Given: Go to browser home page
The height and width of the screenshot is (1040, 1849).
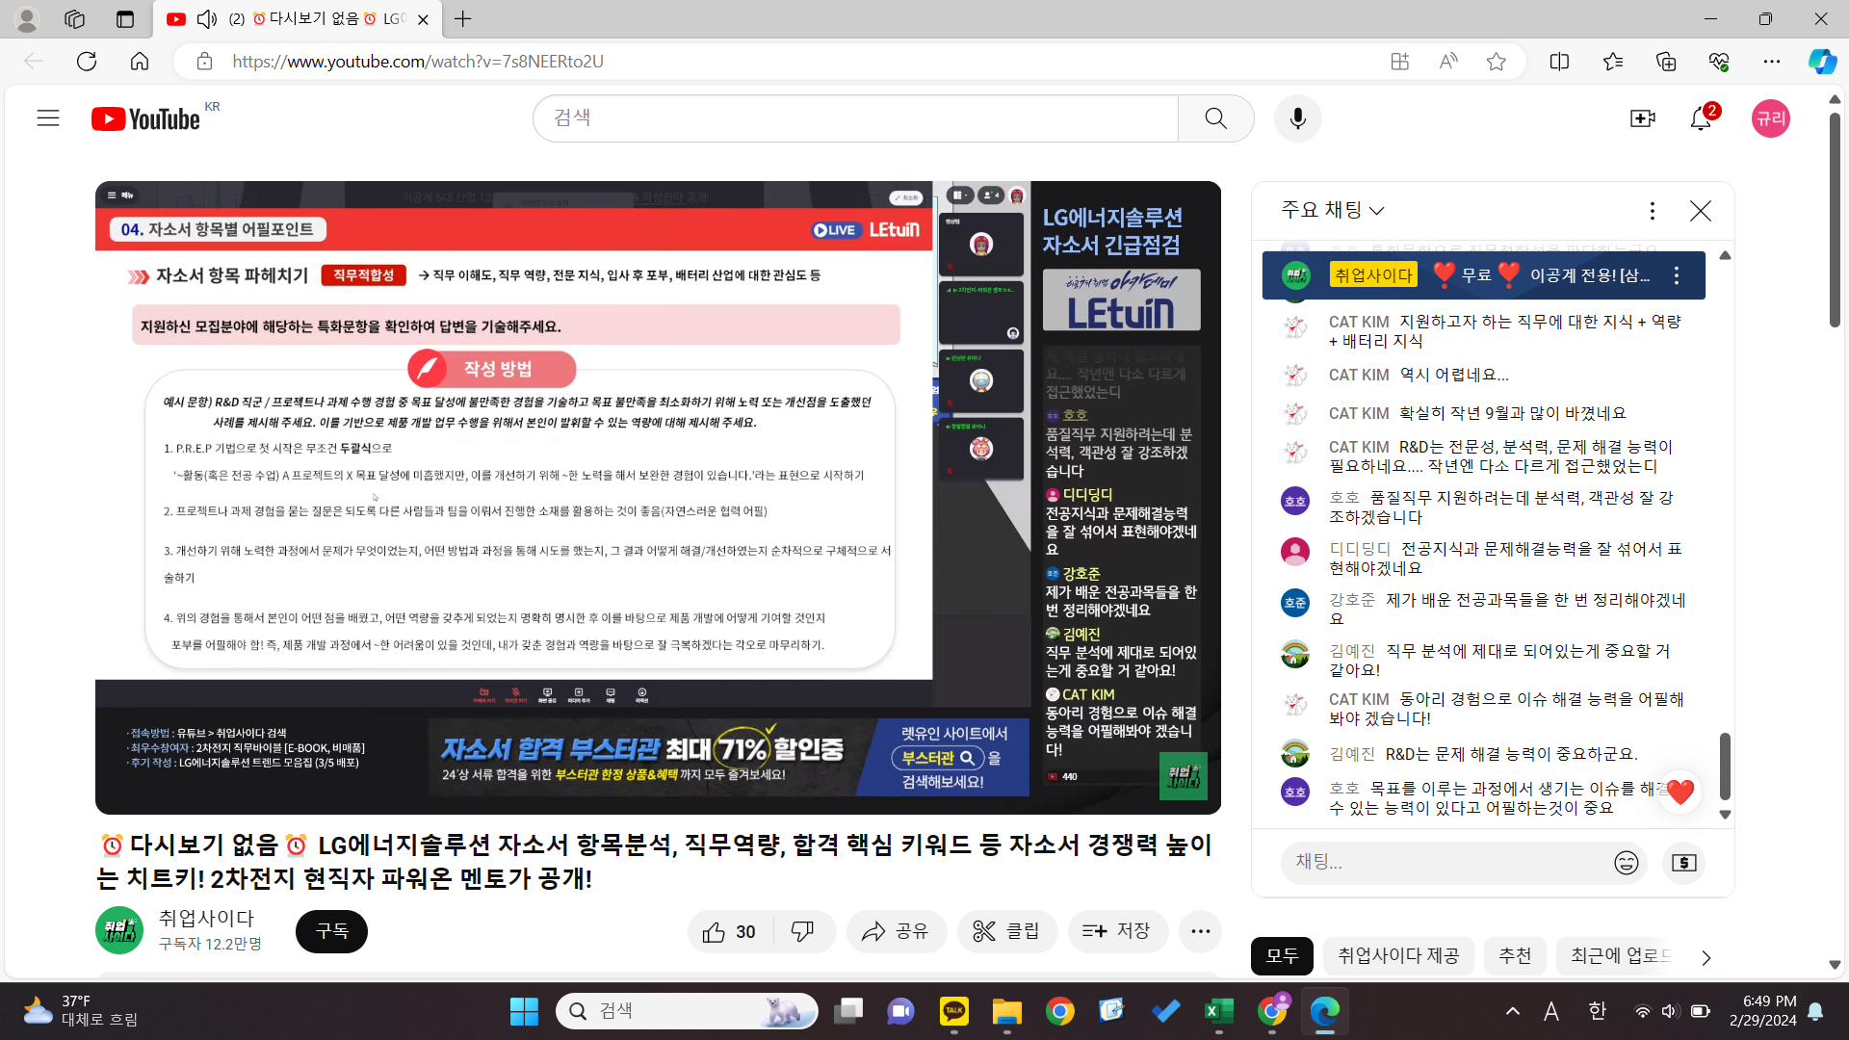Looking at the screenshot, I should 140,62.
